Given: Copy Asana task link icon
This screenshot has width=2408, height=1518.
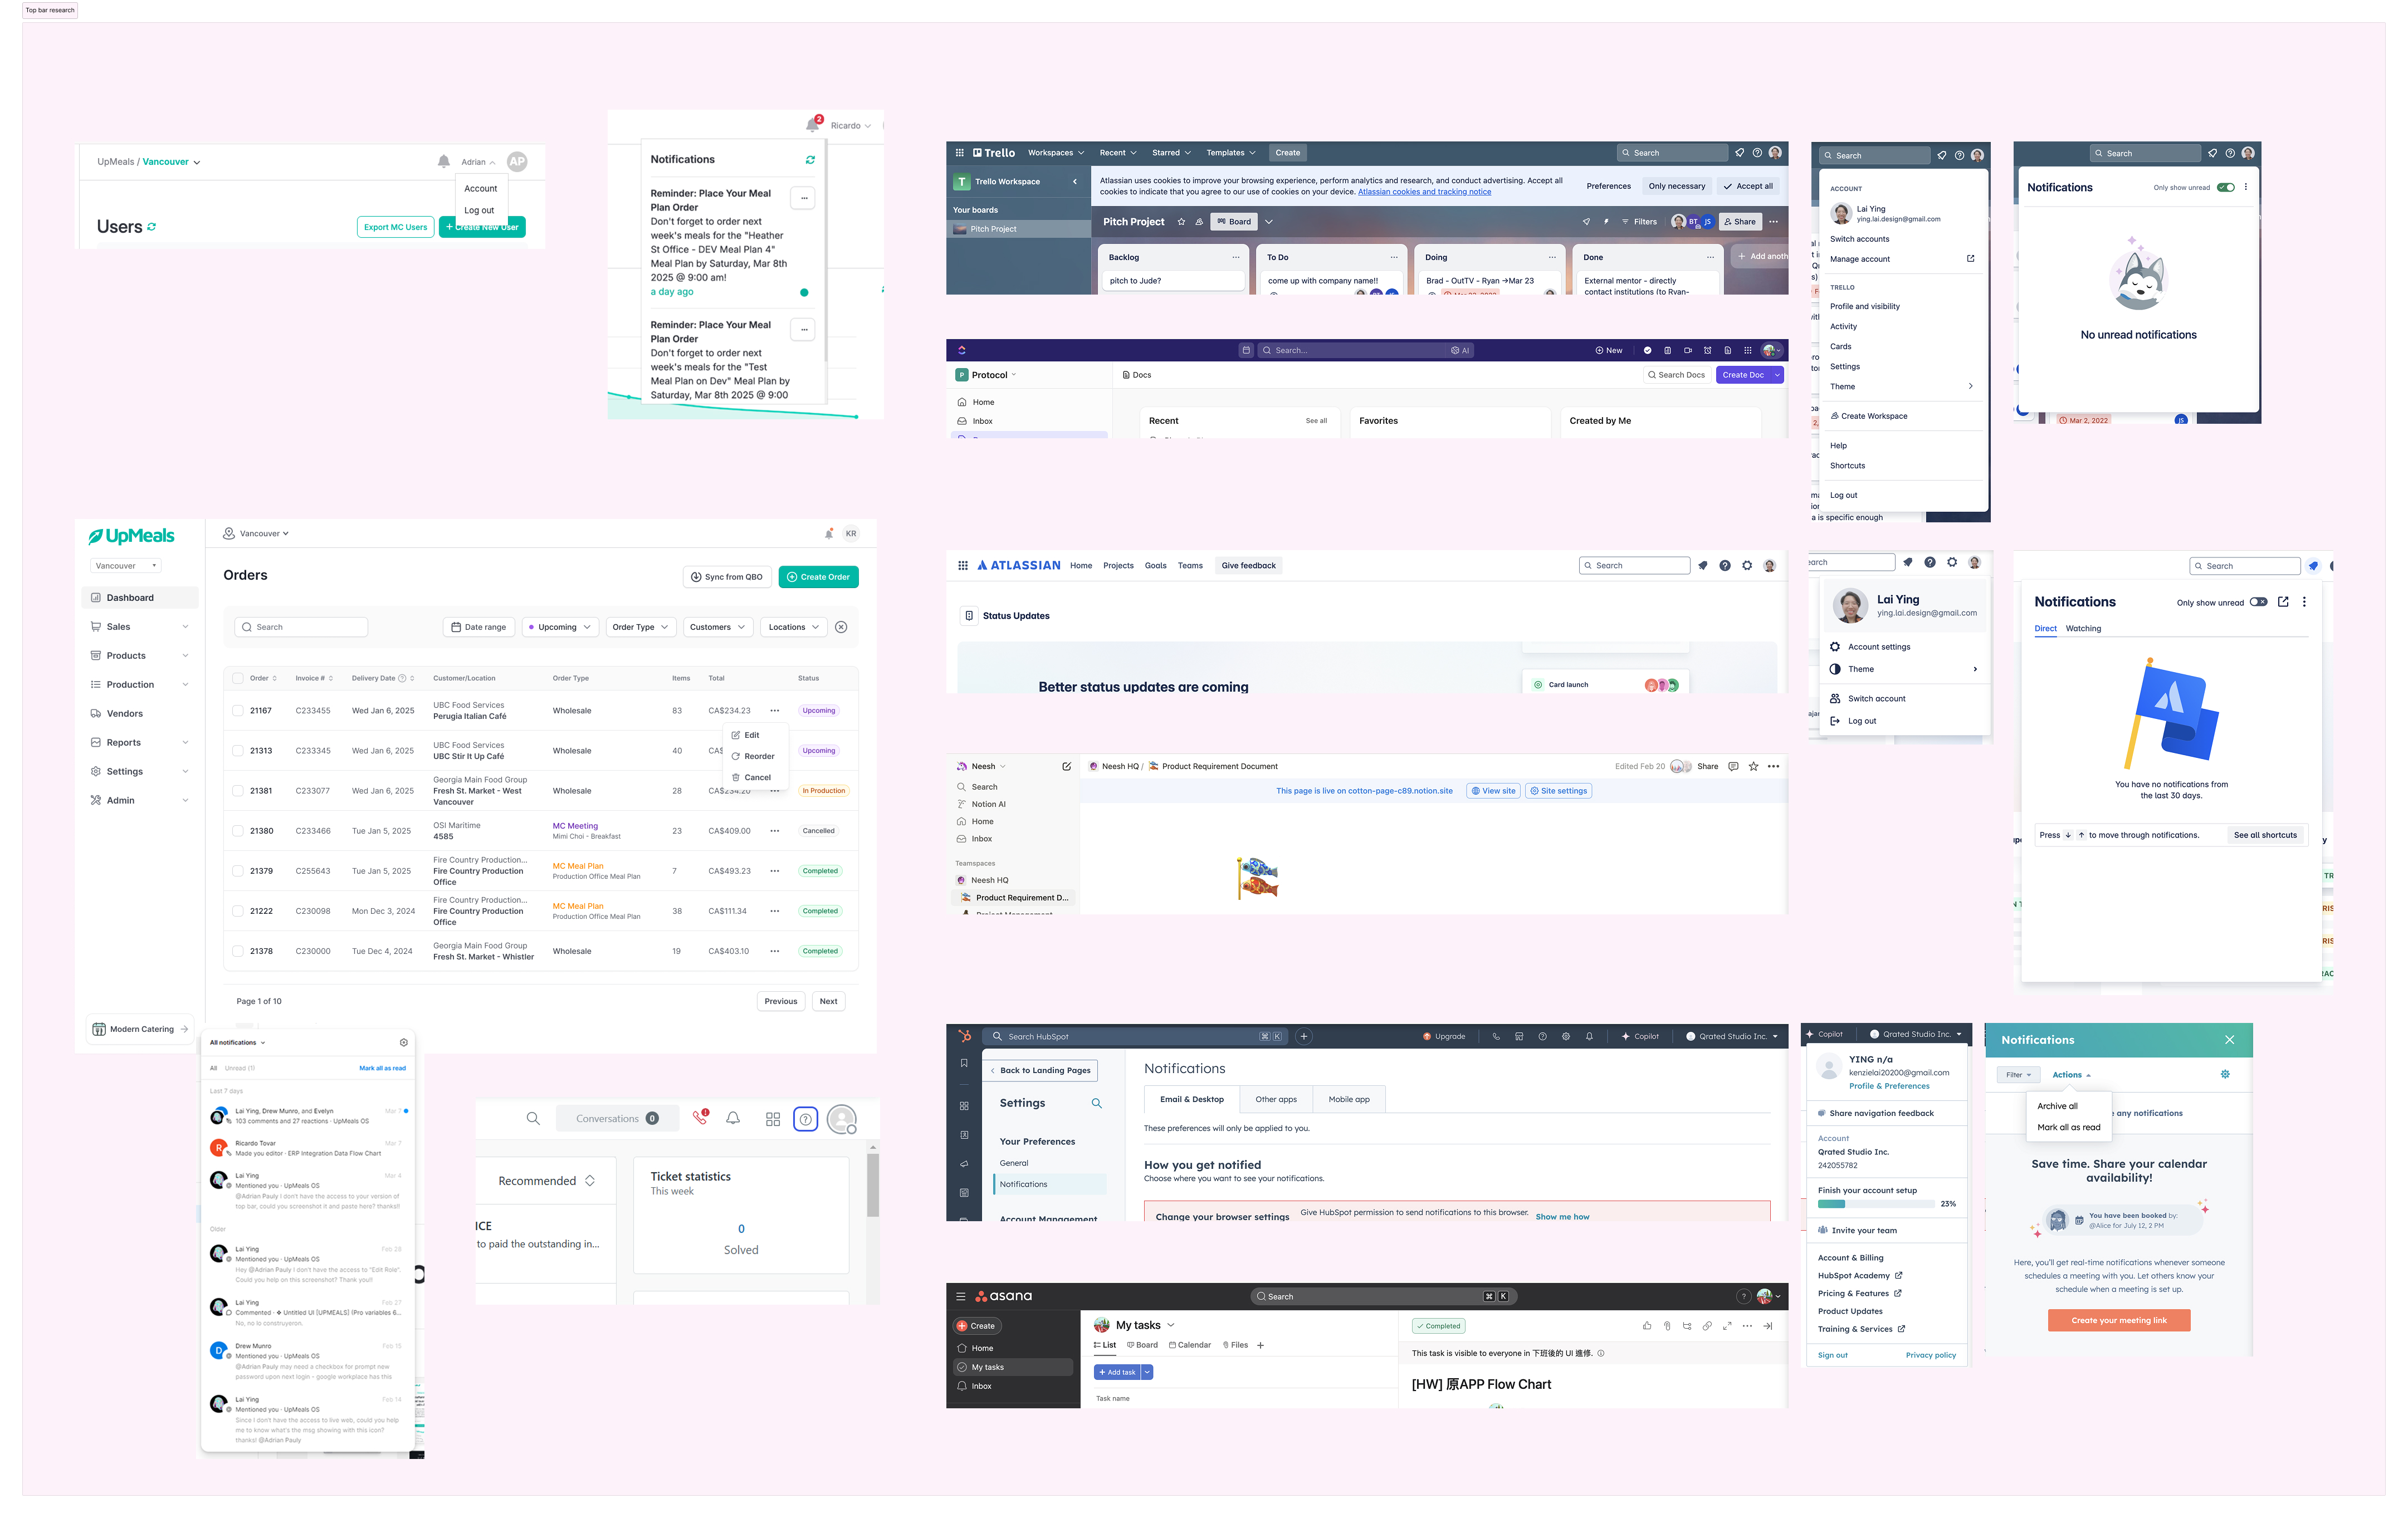Looking at the screenshot, I should point(1707,1326).
